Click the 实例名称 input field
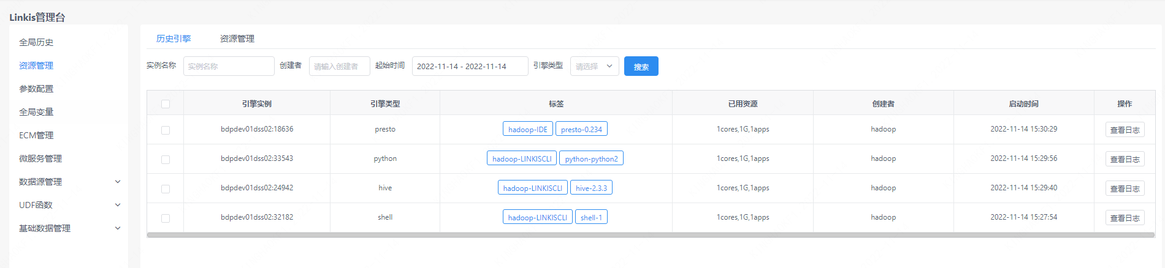Screen dimensions: 1165x268 click(229, 66)
